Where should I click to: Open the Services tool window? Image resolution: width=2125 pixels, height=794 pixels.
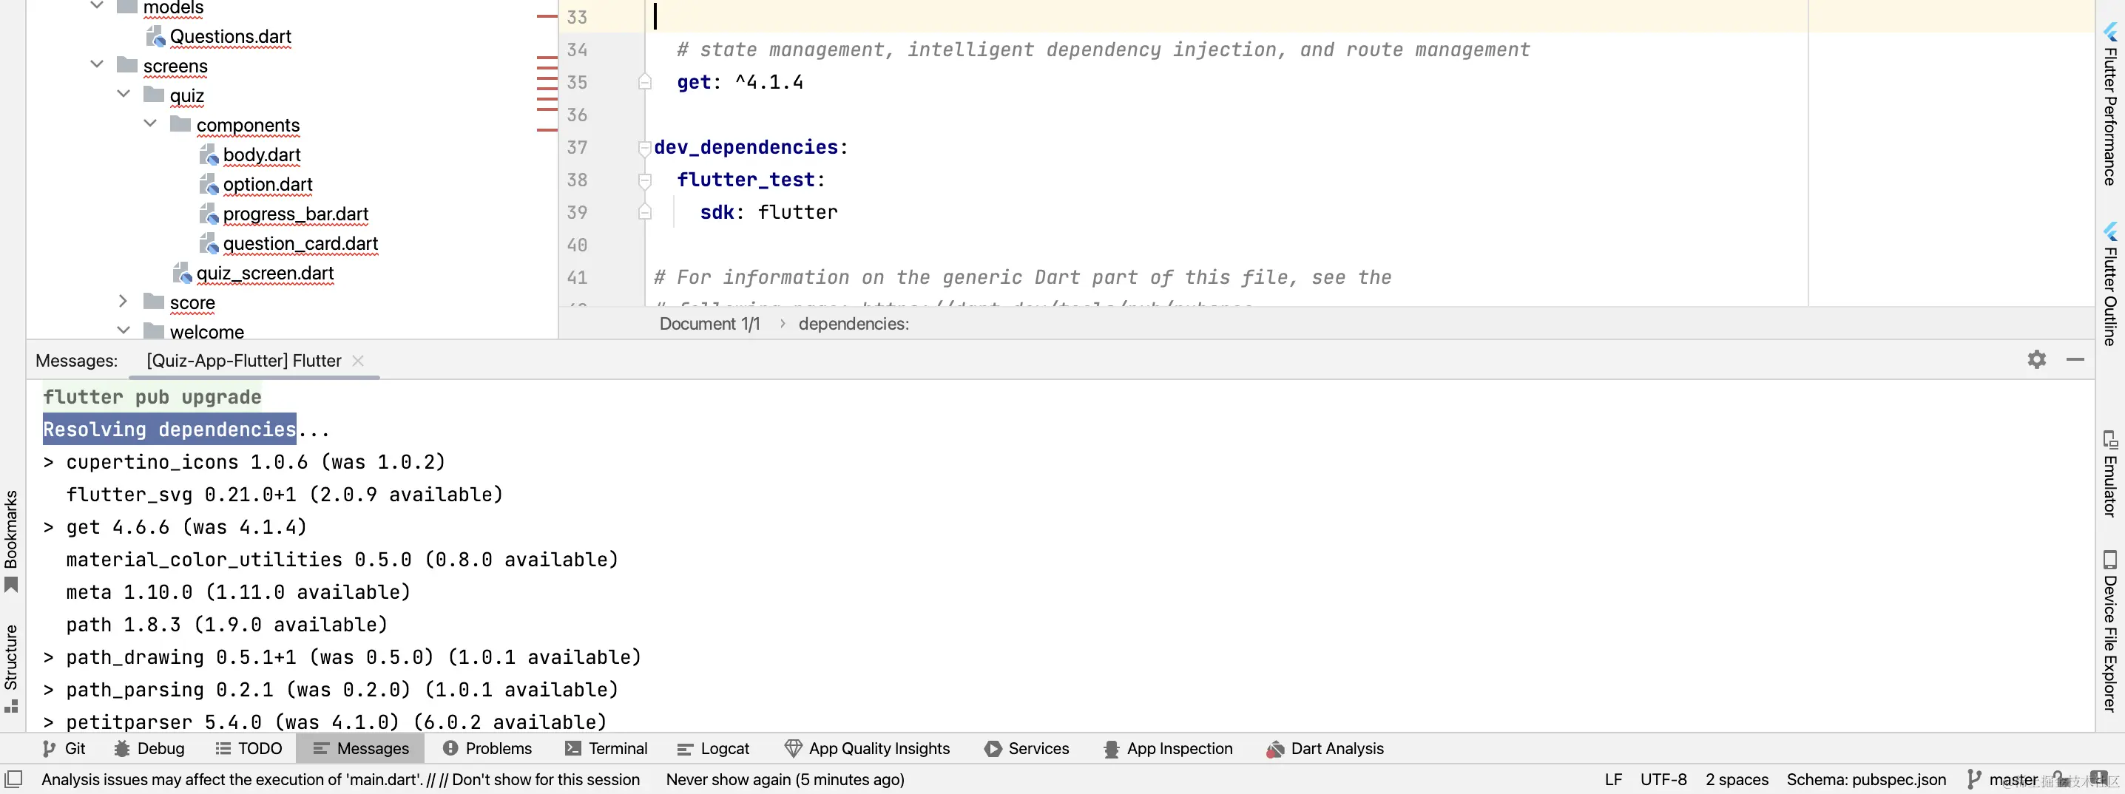[x=1027, y=749]
